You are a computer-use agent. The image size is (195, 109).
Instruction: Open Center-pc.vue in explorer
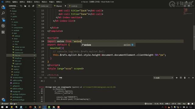pos(19,47)
